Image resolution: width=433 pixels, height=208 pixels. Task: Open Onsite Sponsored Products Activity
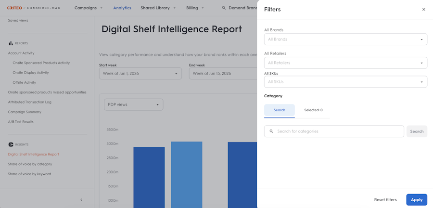pyautogui.click(x=41, y=63)
